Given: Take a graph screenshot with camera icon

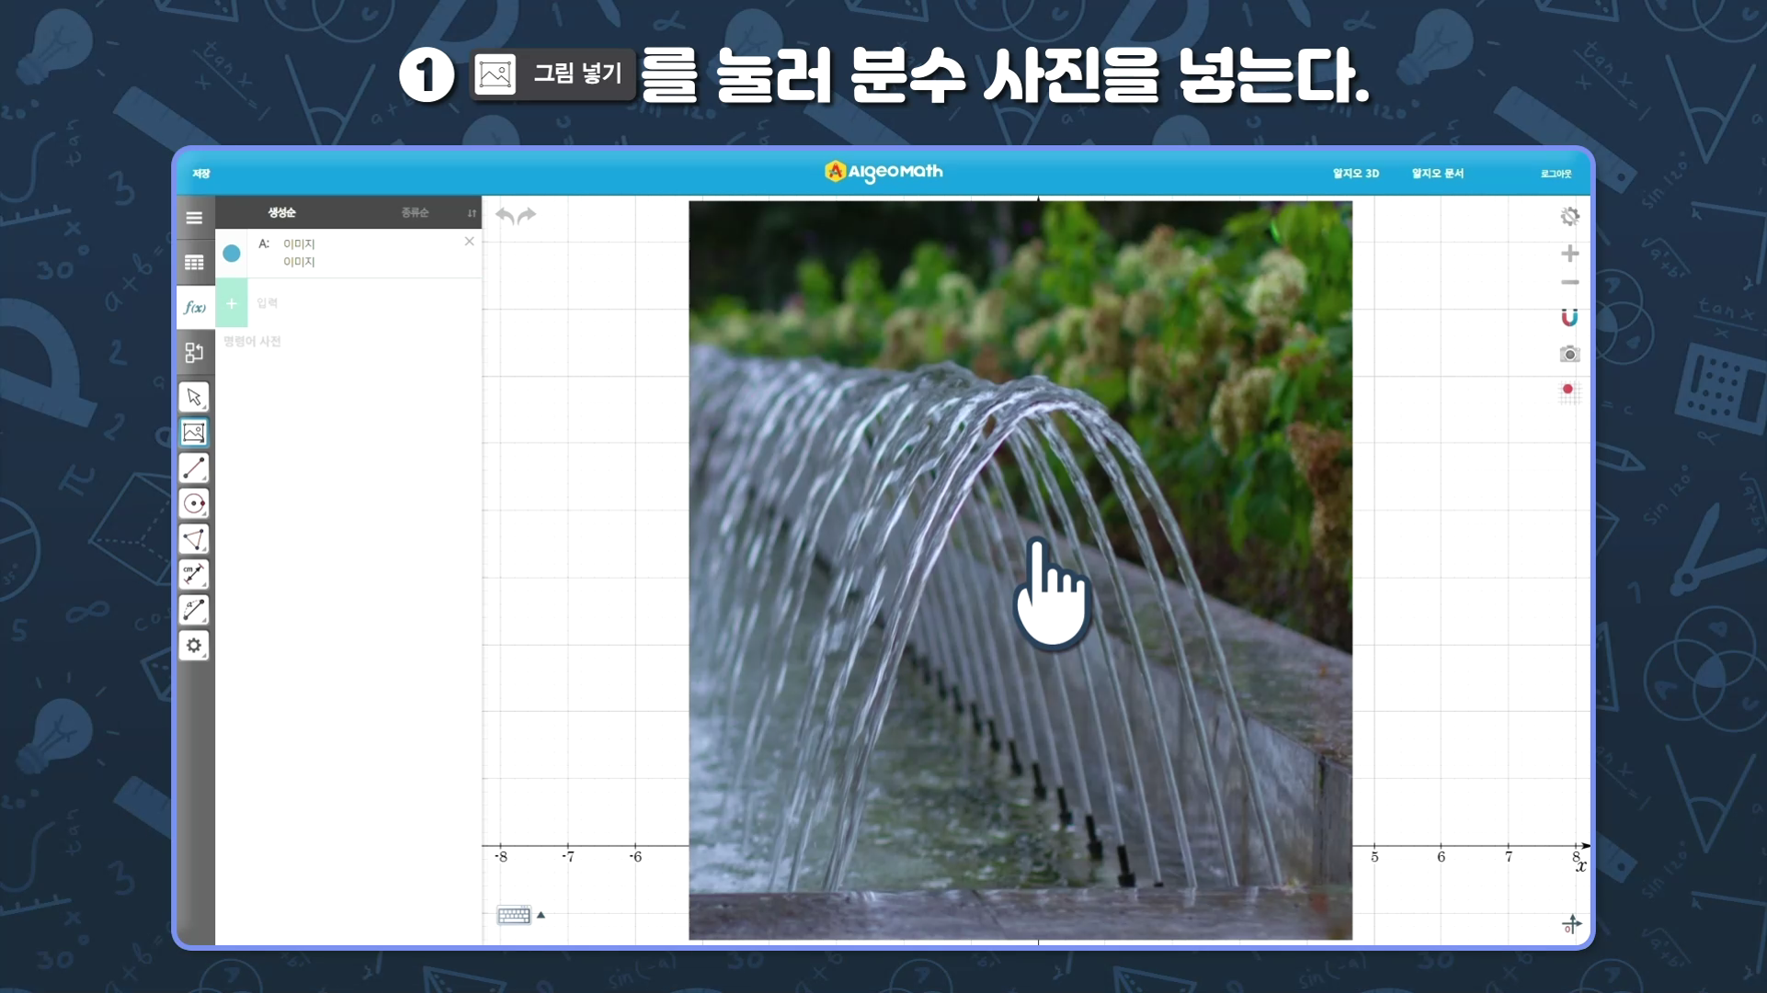Looking at the screenshot, I should pos(1569,354).
